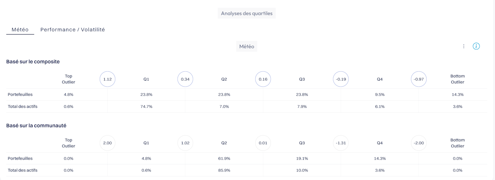Viewport: 495px width, 180px height.
Task: Select the 1.02 community threshold circle
Action: (x=185, y=143)
